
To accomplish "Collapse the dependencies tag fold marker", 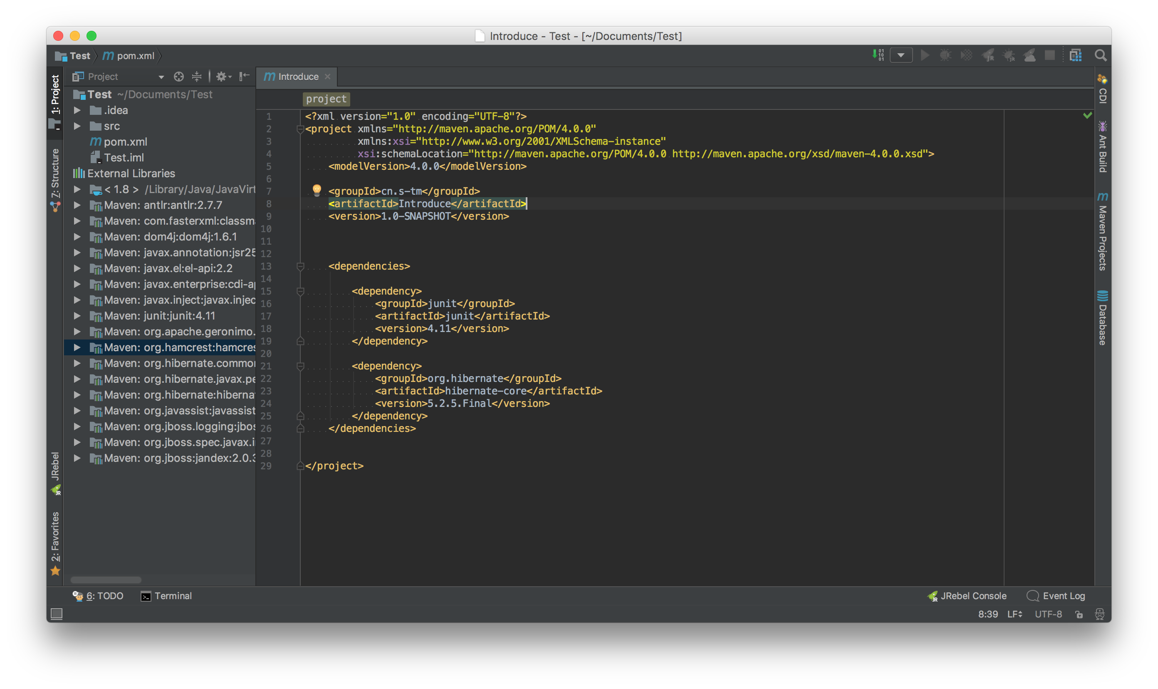I will (300, 266).
